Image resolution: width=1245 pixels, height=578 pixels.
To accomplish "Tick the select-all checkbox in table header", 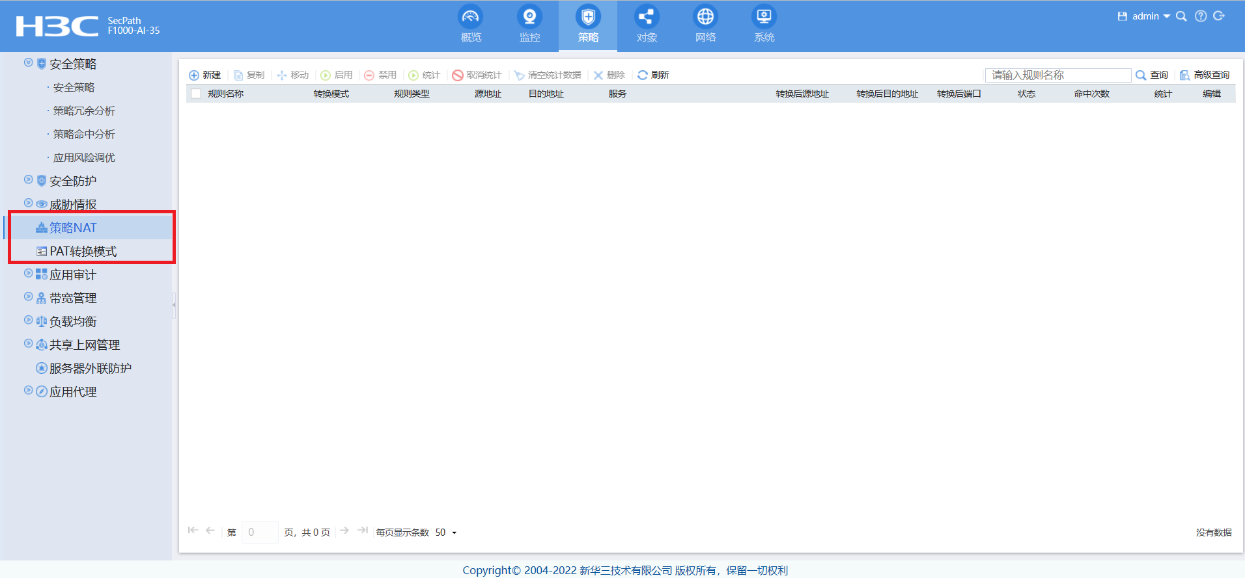I will tap(196, 94).
